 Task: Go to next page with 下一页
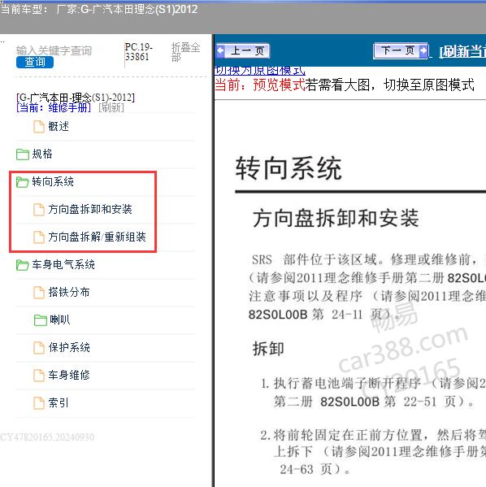pyautogui.click(x=401, y=50)
